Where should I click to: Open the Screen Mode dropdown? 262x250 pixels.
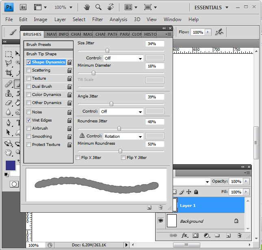coord(156,8)
